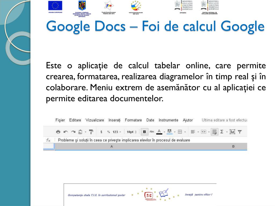Click the clipboard paste icon
The width and height of the screenshot is (275, 206).
click(80, 132)
